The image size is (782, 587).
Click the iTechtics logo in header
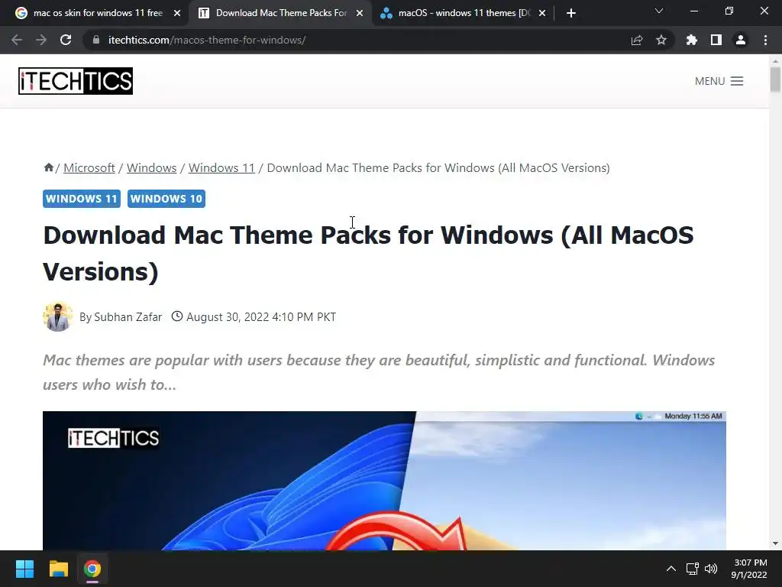point(76,81)
